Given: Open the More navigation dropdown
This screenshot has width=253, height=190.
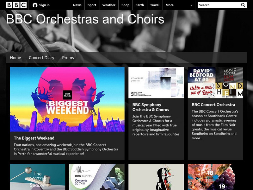Looking at the screenshot, I should coord(170,5).
